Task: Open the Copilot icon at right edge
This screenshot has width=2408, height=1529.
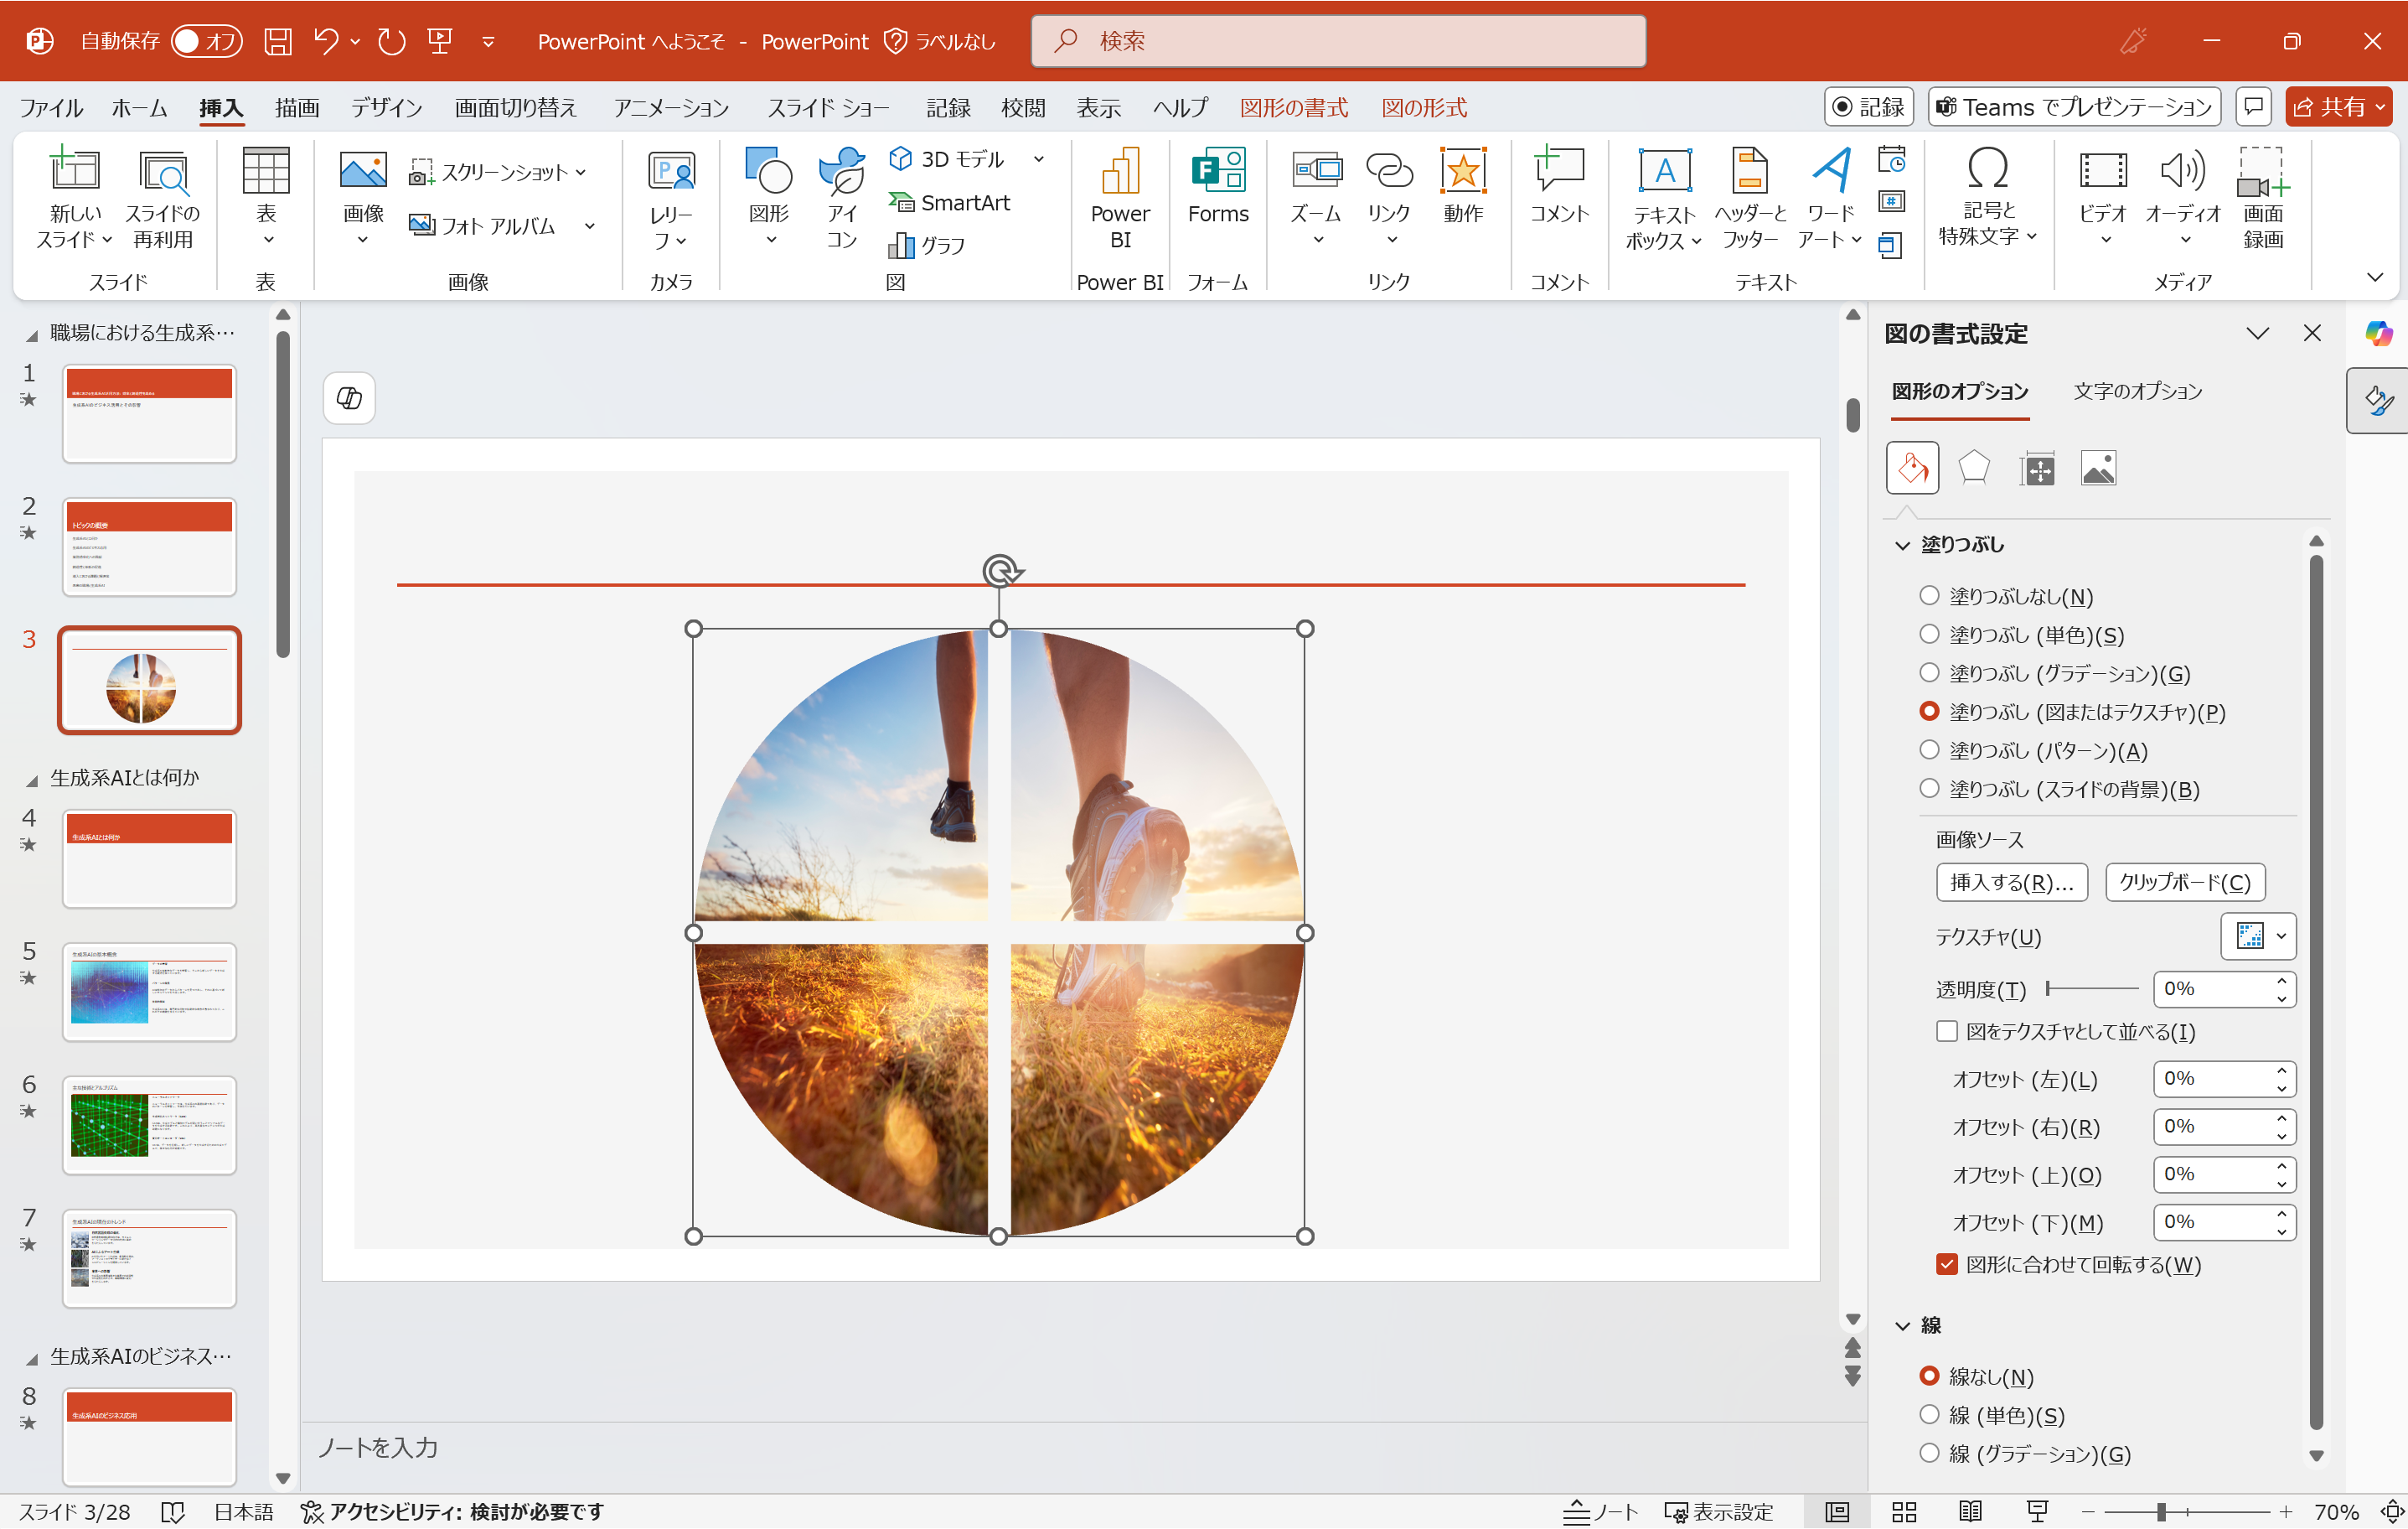Action: pyautogui.click(x=2379, y=334)
